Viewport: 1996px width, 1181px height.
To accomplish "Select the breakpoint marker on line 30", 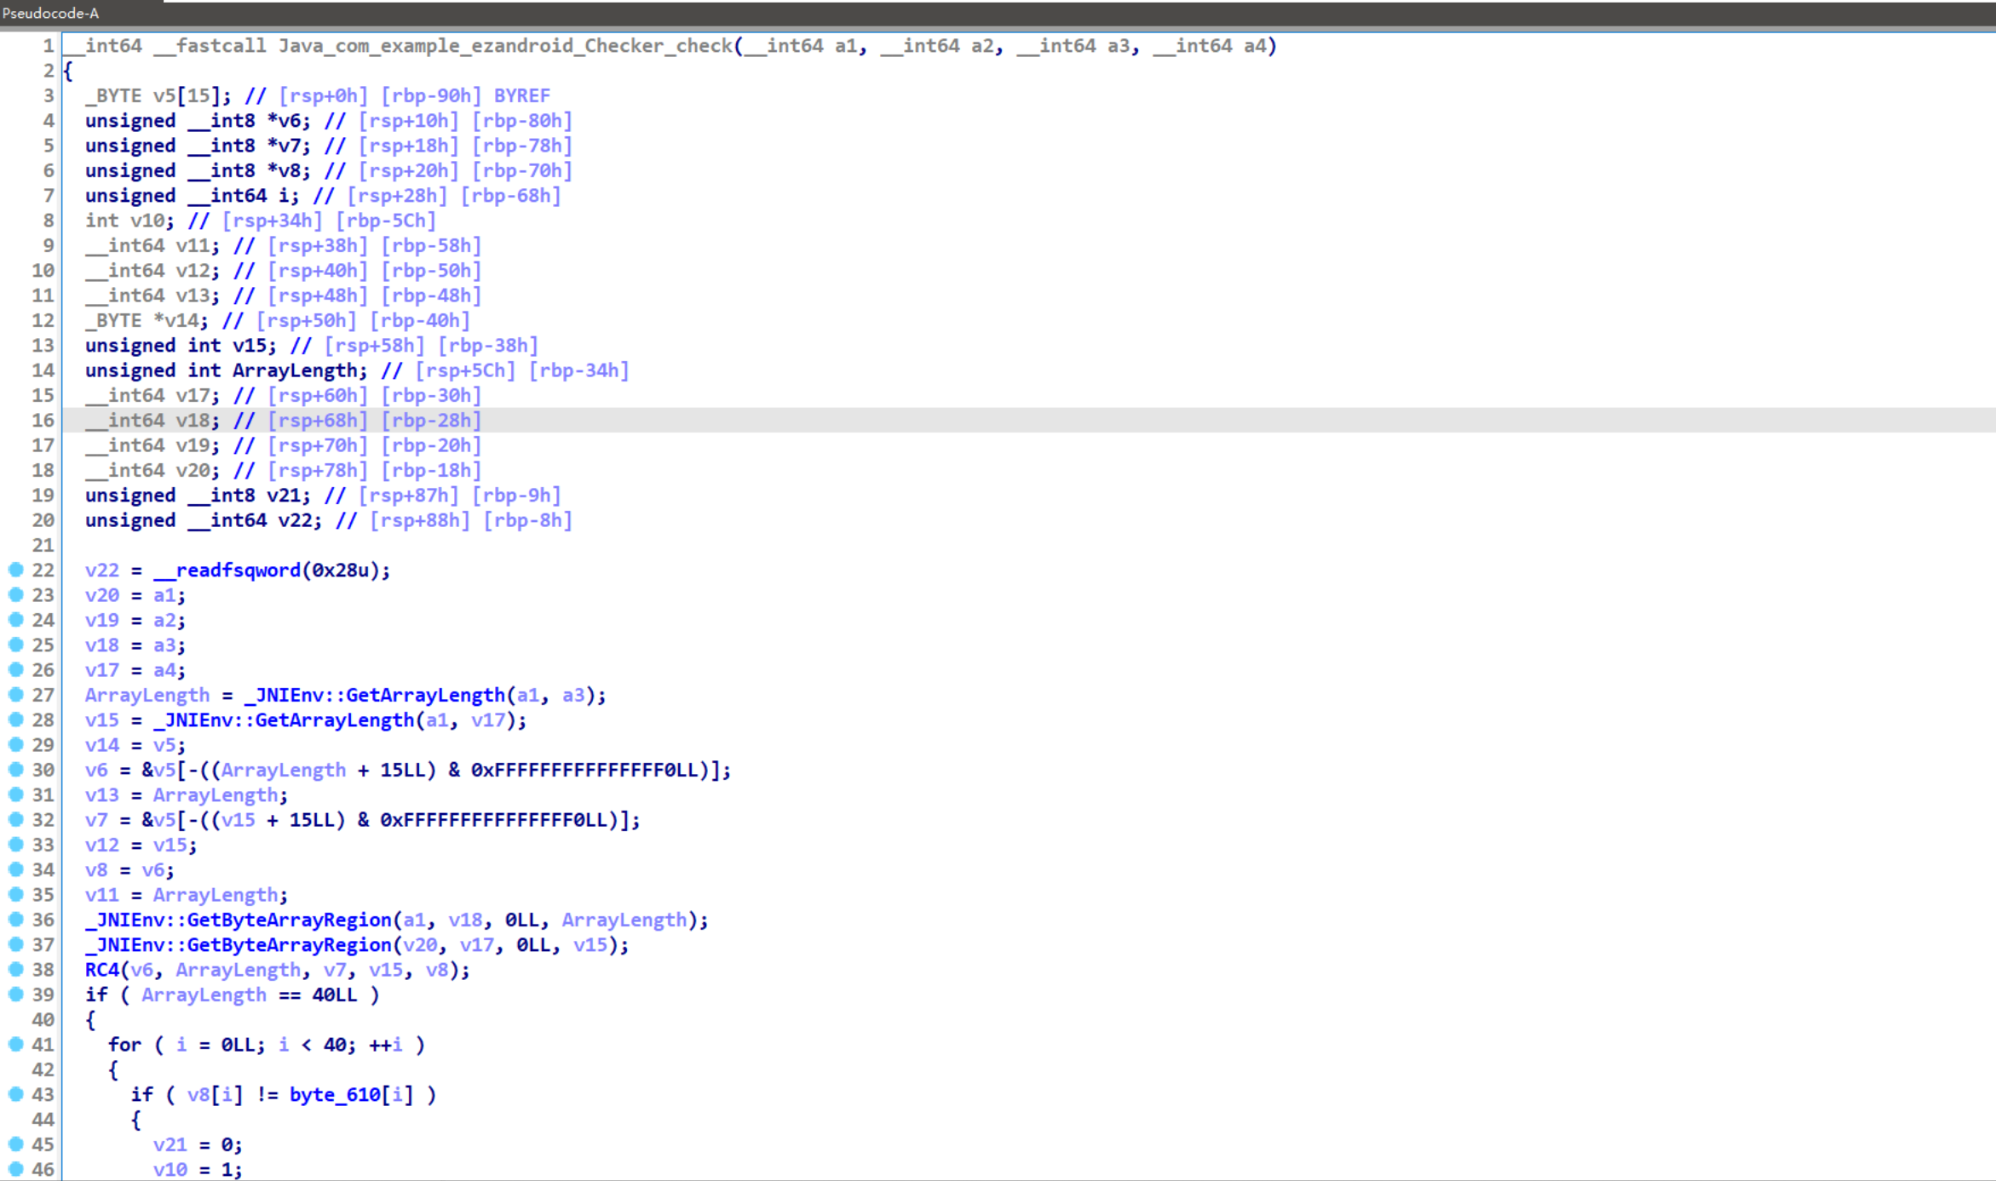I will (18, 770).
